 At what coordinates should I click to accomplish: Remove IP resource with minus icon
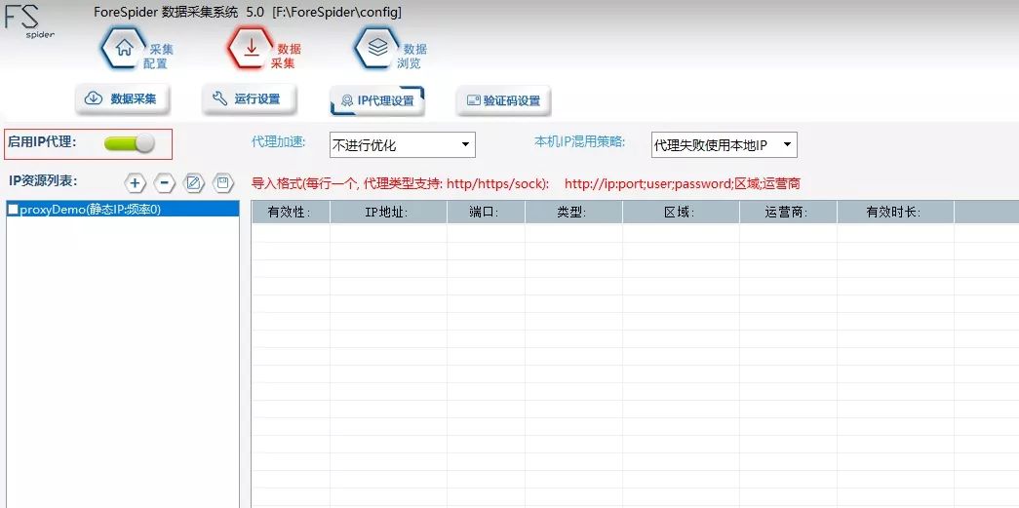point(164,184)
